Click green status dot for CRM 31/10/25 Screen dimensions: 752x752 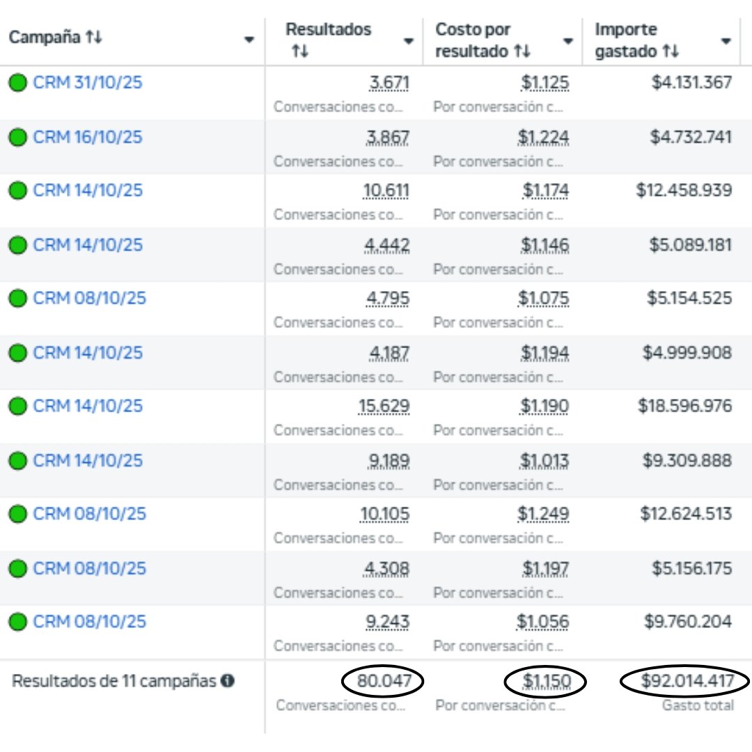coord(17,83)
